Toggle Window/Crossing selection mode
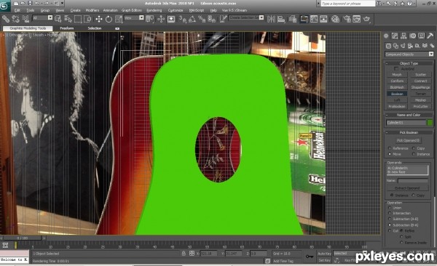This screenshot has width=437, height=266. [87, 19]
